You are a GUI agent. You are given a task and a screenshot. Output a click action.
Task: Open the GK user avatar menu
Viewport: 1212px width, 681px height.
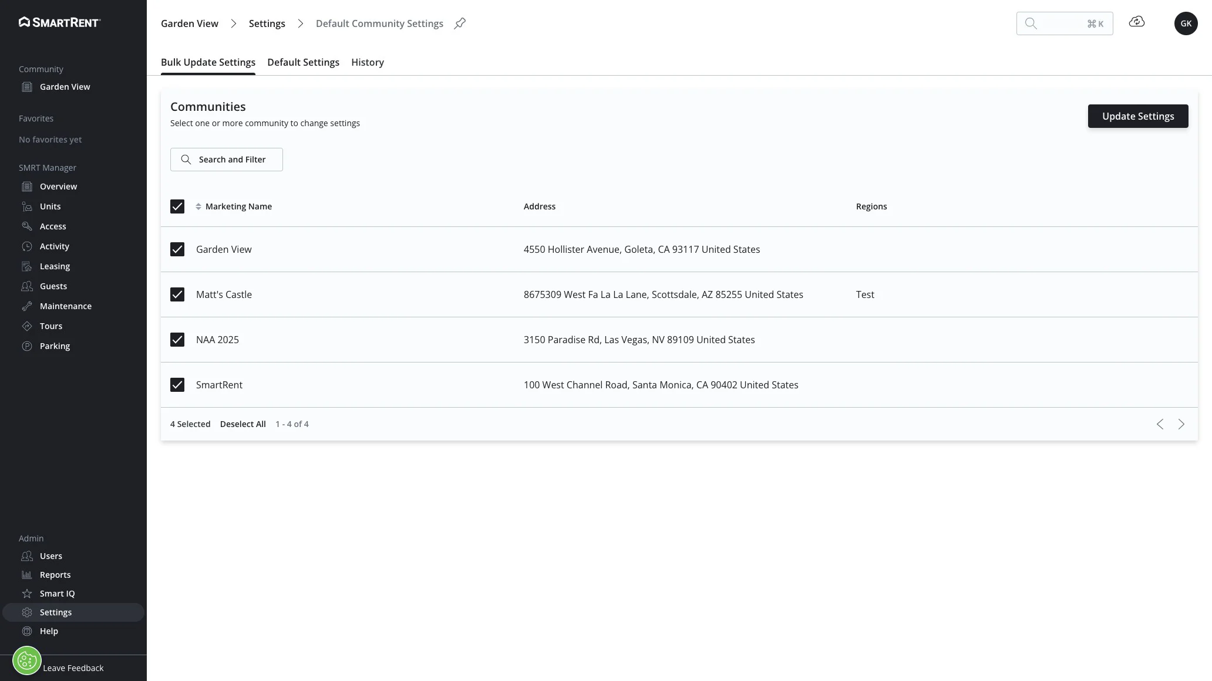[x=1186, y=23]
